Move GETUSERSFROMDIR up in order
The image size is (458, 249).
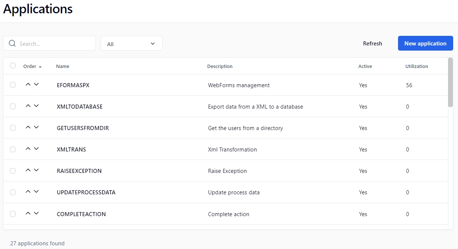tap(28, 127)
